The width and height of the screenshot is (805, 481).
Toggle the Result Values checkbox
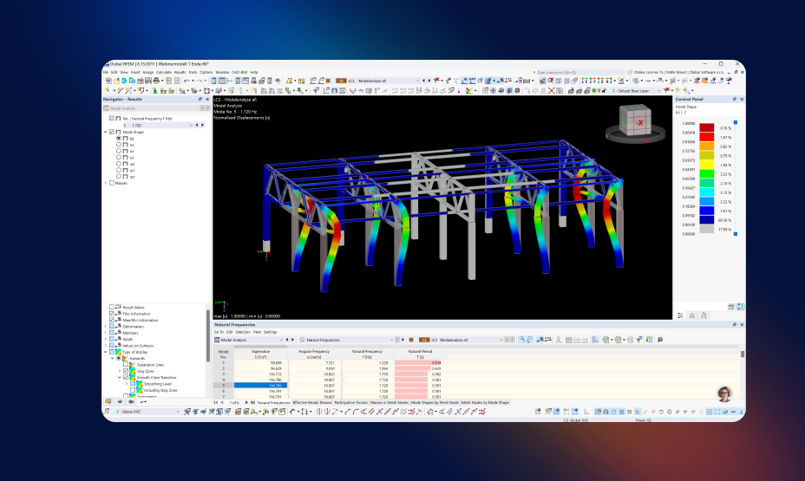click(x=111, y=307)
